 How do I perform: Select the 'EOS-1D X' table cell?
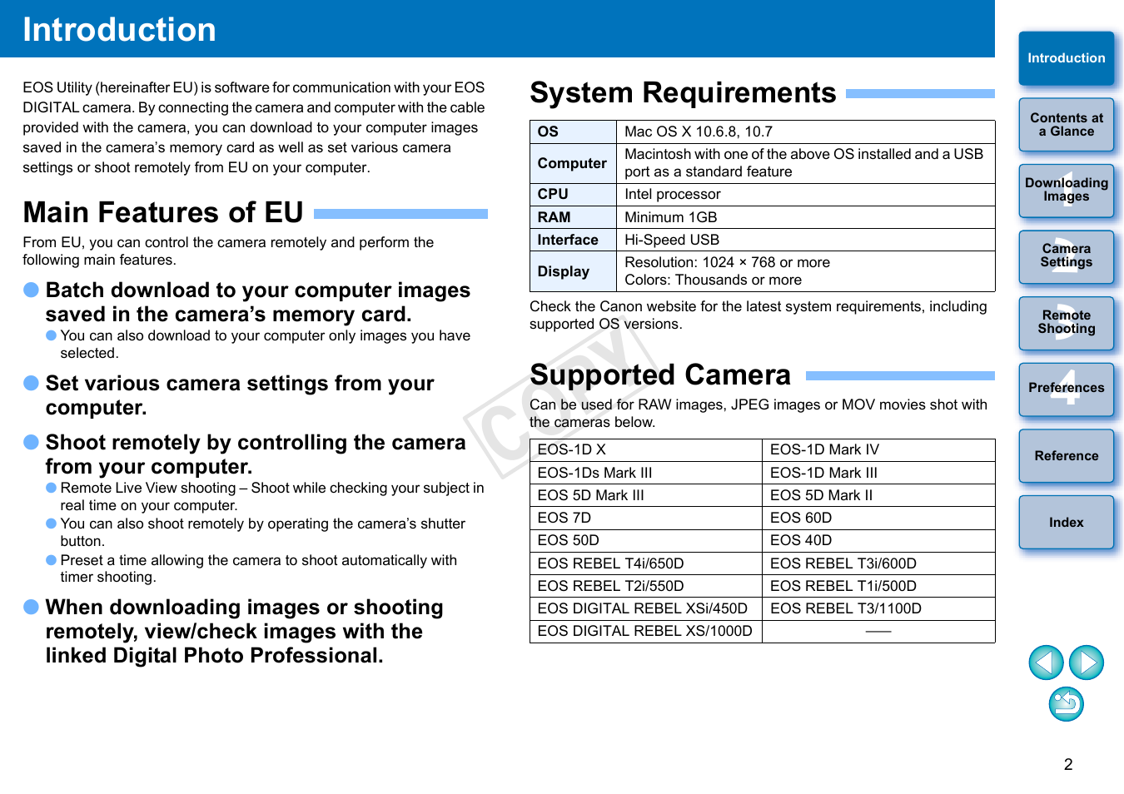pyautogui.click(x=646, y=450)
